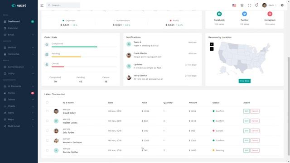
Task: Open the Team A notification icon
Action: coord(129,44)
